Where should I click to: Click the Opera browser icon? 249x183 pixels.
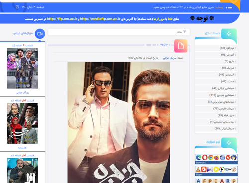[x=205, y=157]
